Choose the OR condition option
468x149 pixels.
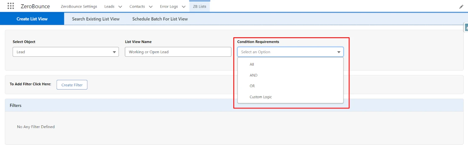pos(252,86)
